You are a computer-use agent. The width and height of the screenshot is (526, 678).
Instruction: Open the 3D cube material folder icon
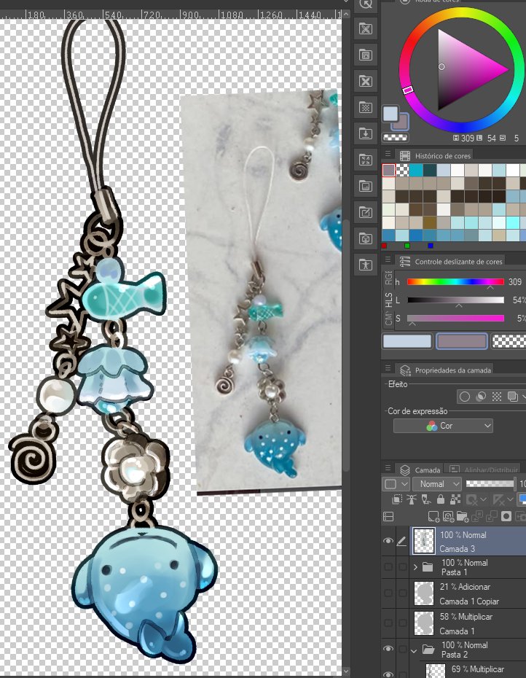[366, 238]
